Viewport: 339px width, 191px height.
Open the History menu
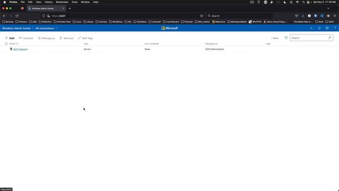pyautogui.click(x=49, y=2)
